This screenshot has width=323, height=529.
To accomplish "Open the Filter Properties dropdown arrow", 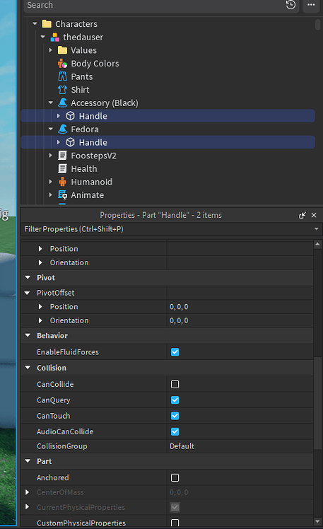I will (316, 229).
